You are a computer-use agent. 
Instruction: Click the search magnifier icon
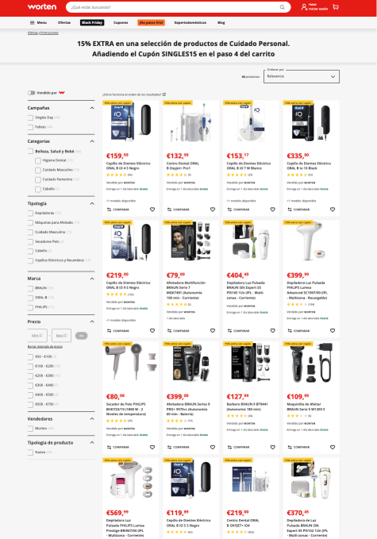(282, 7)
